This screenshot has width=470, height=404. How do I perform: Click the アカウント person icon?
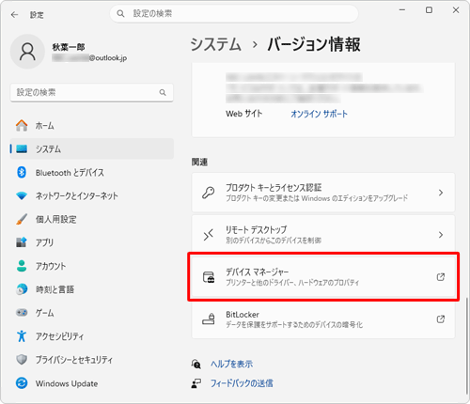pyautogui.click(x=22, y=266)
